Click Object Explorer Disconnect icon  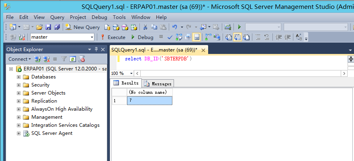[46, 59]
